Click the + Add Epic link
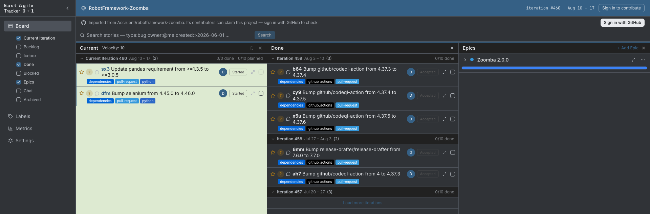 (628, 48)
